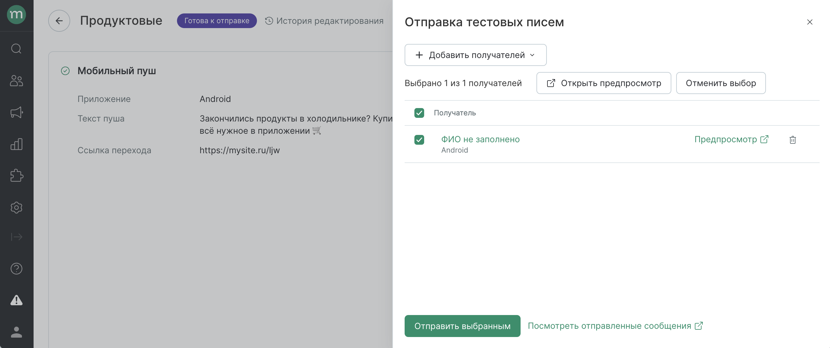The width and height of the screenshot is (830, 348).
Task: Click the Выбрано 1 из 1 получателей text
Action: click(463, 83)
